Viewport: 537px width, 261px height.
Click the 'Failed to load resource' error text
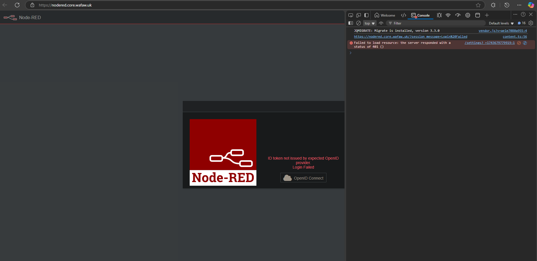pyautogui.click(x=402, y=45)
